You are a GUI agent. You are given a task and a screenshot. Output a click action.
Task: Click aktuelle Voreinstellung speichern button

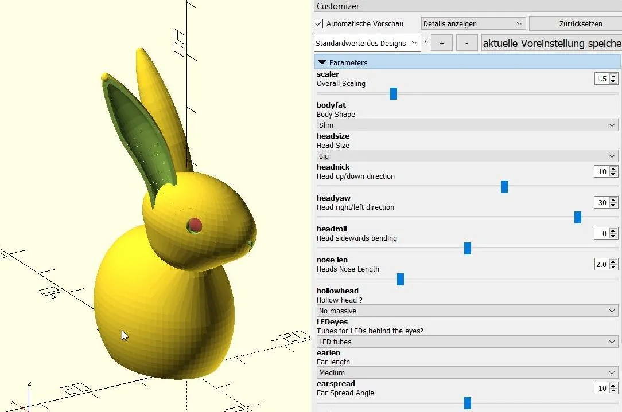point(551,43)
